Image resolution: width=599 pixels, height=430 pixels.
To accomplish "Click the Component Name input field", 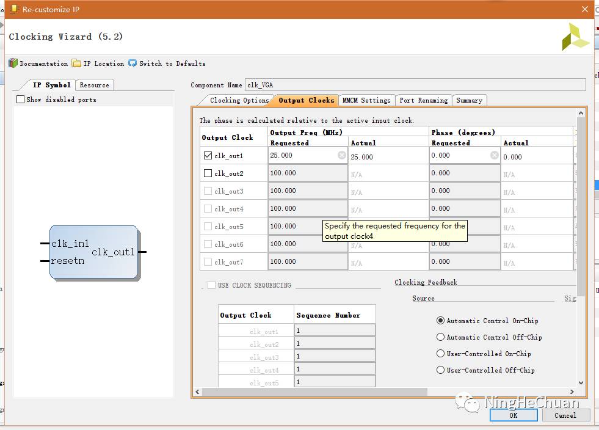I will (415, 85).
